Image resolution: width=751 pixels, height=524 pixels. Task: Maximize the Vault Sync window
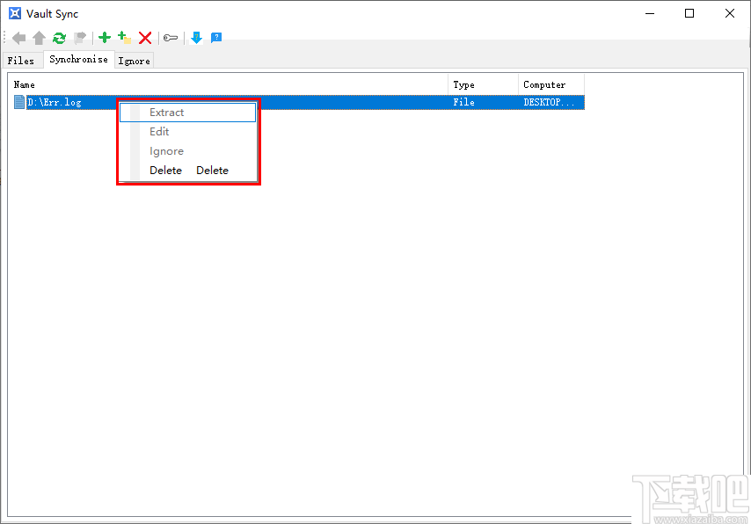[689, 13]
